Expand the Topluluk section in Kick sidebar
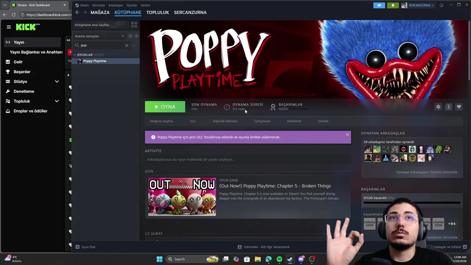This screenshot has height=265, width=471. (x=57, y=101)
